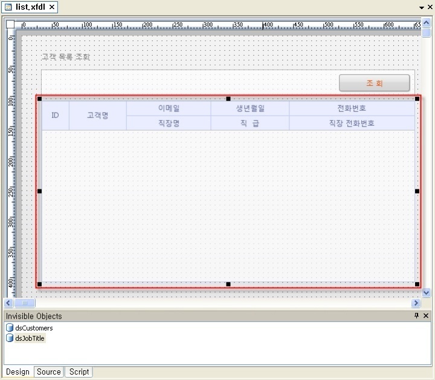Switch to the Source tab

[x=49, y=372]
